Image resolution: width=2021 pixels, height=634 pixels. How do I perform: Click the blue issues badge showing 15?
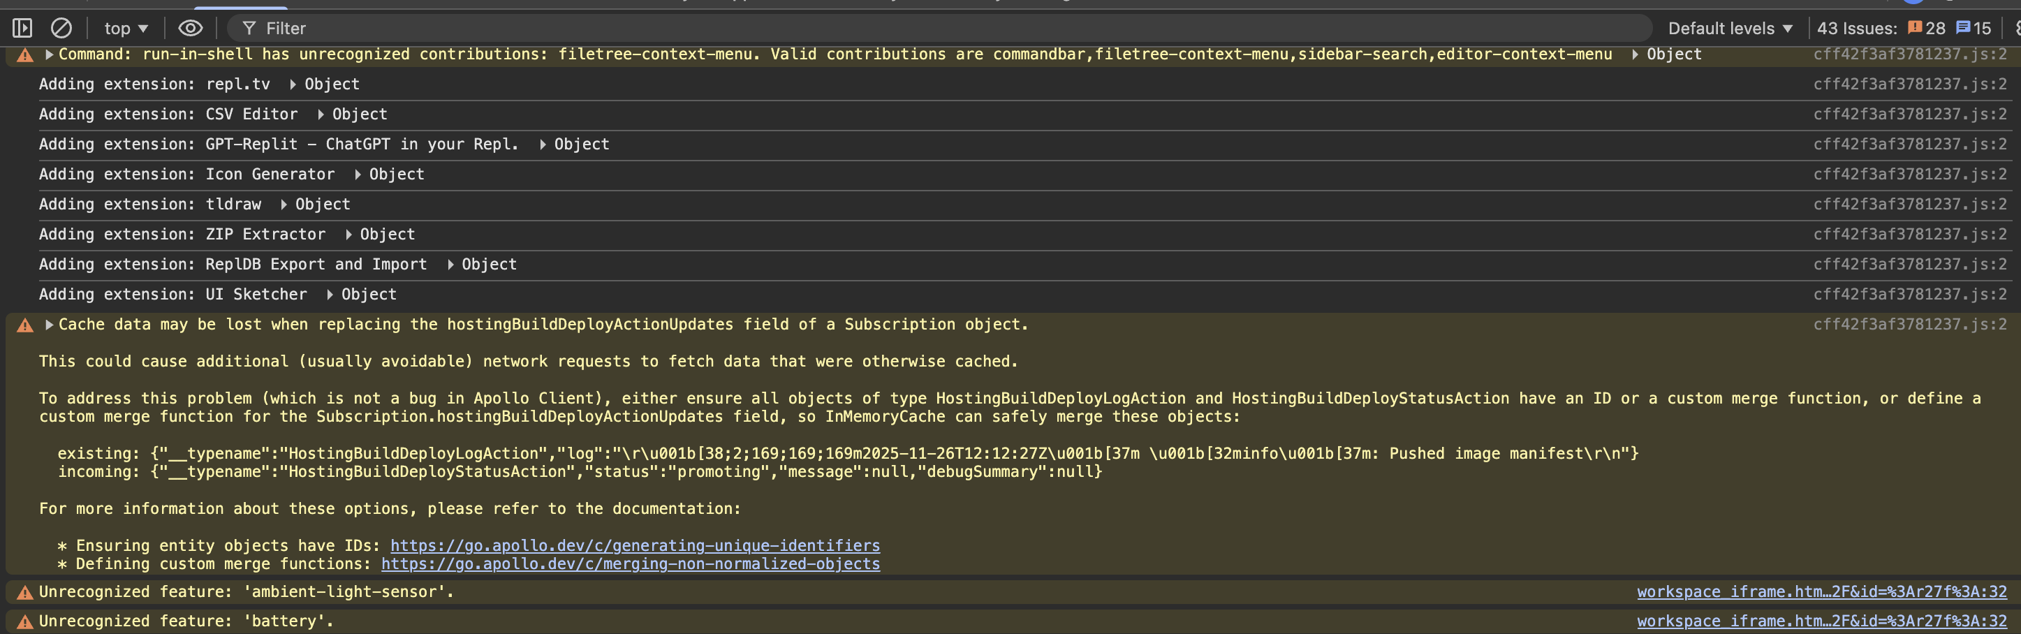coord(1974,28)
